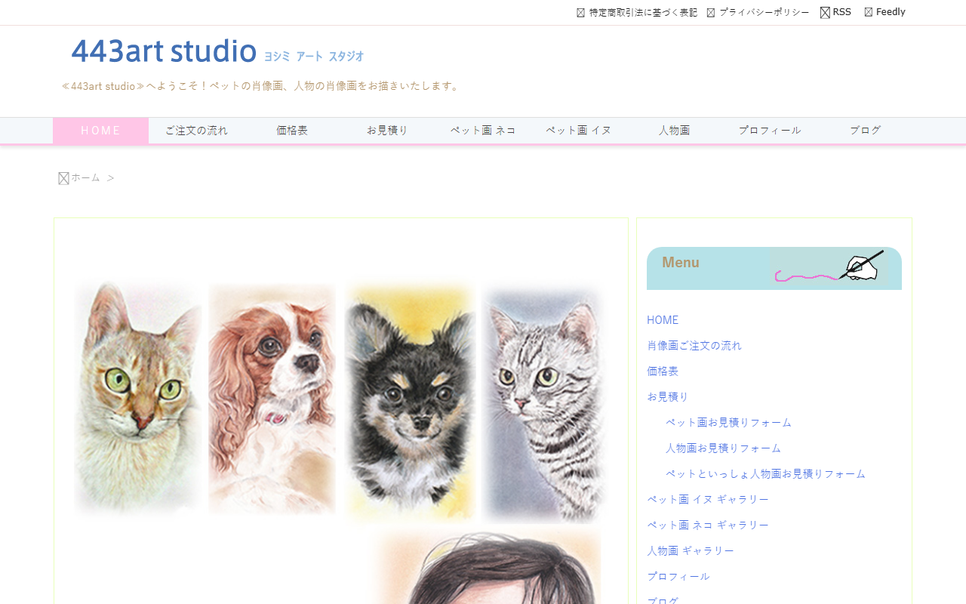The image size is (966, 604).
Task: Click the home breadcrumb icon
Action: [64, 178]
